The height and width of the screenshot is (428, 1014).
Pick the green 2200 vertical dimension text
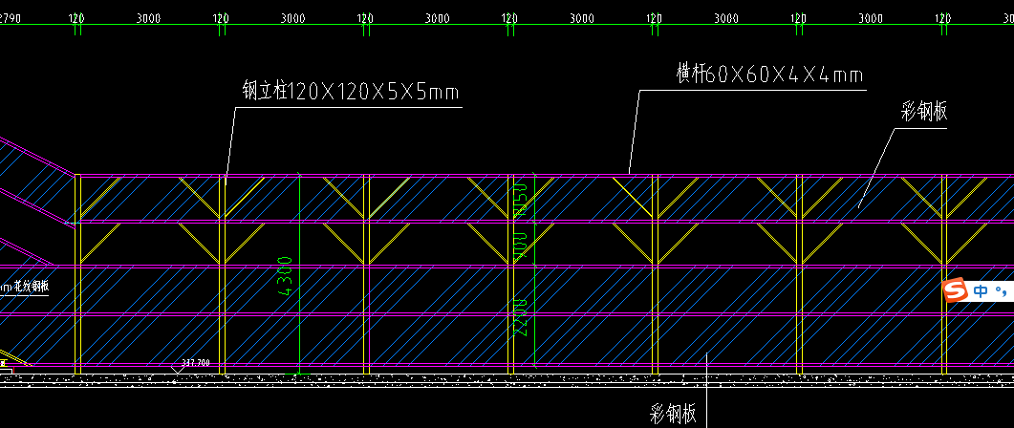[x=521, y=317]
